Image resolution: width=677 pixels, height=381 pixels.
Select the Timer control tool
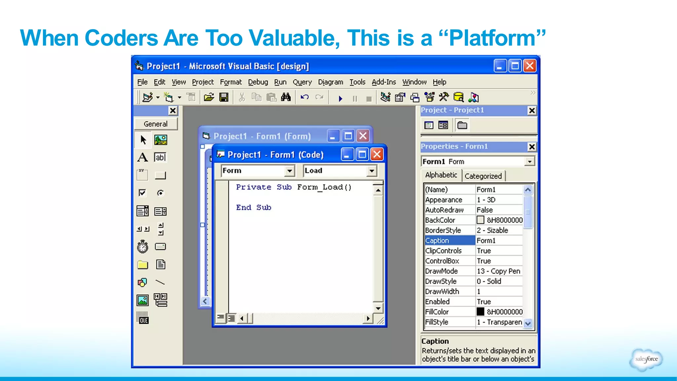[x=142, y=246]
